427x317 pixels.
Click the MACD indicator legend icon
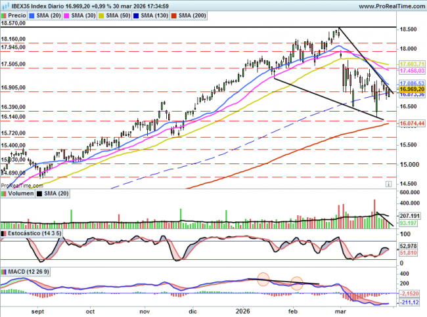pos(4,271)
